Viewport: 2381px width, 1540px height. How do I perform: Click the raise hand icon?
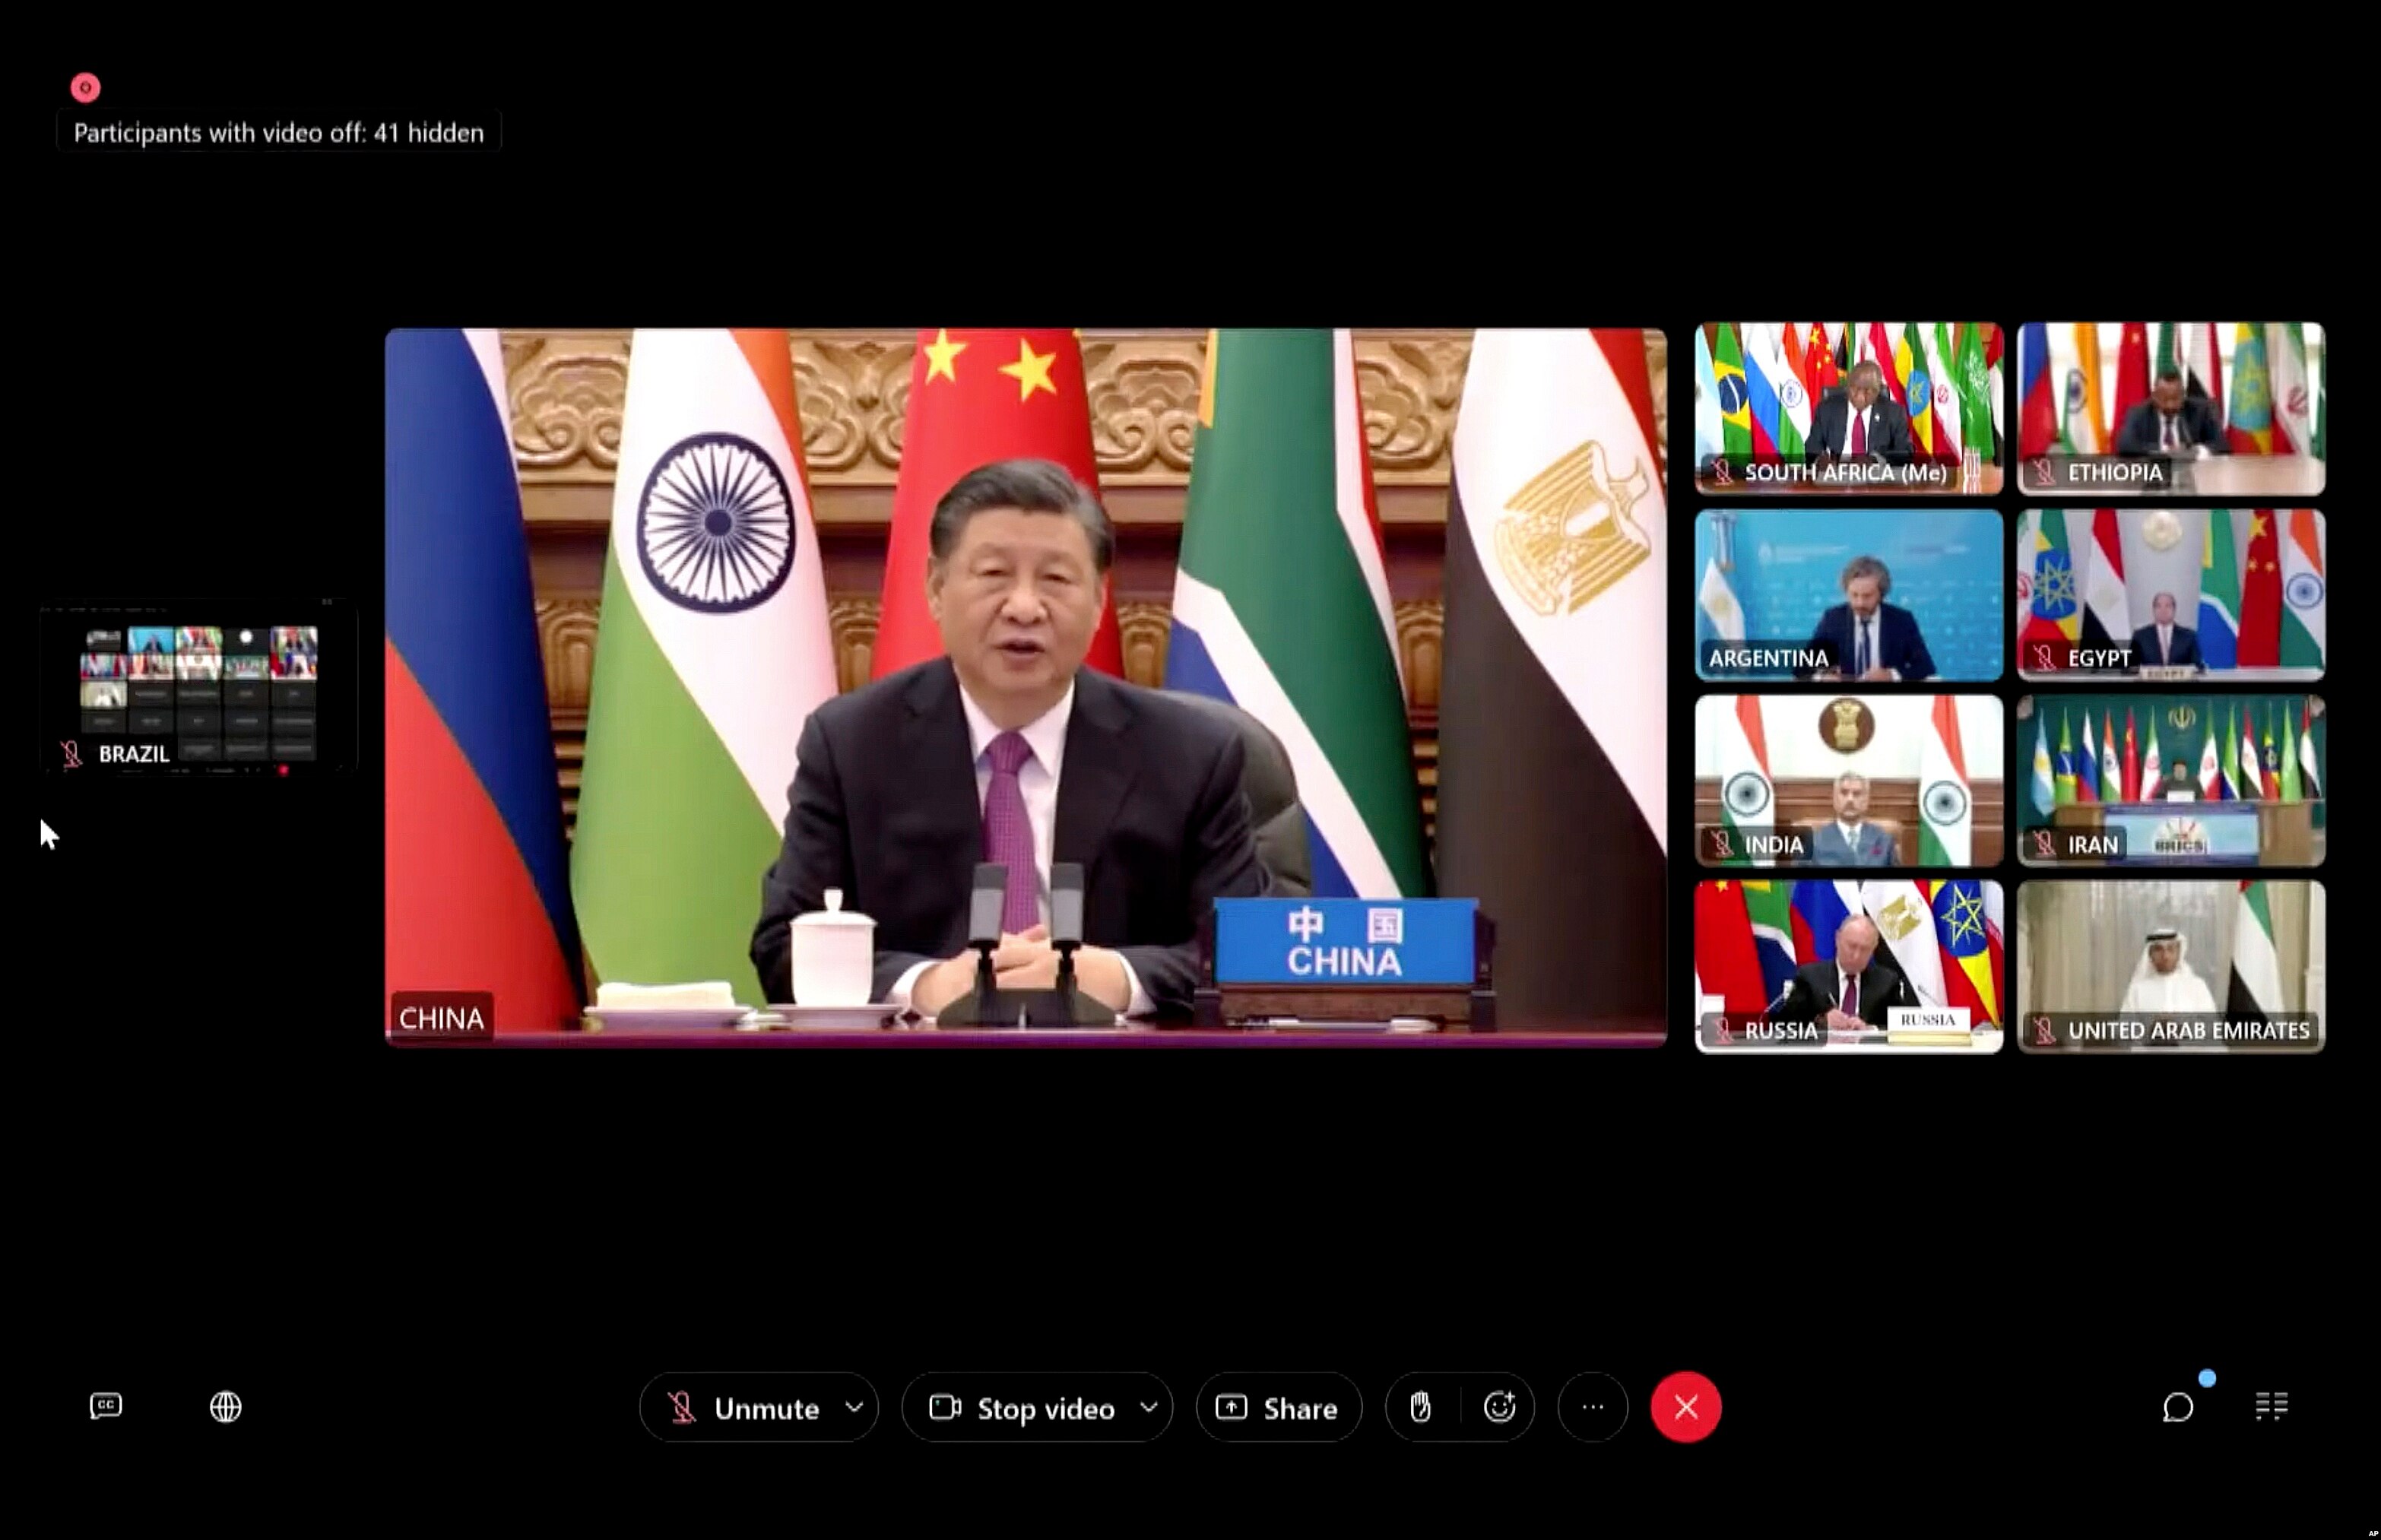1420,1407
